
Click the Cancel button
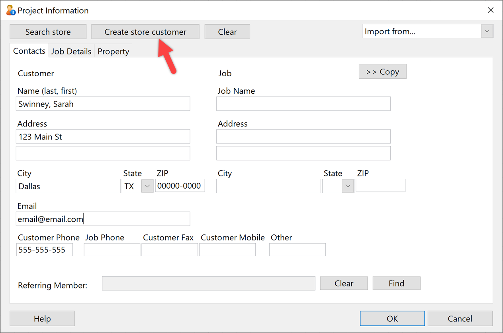tap(460, 318)
